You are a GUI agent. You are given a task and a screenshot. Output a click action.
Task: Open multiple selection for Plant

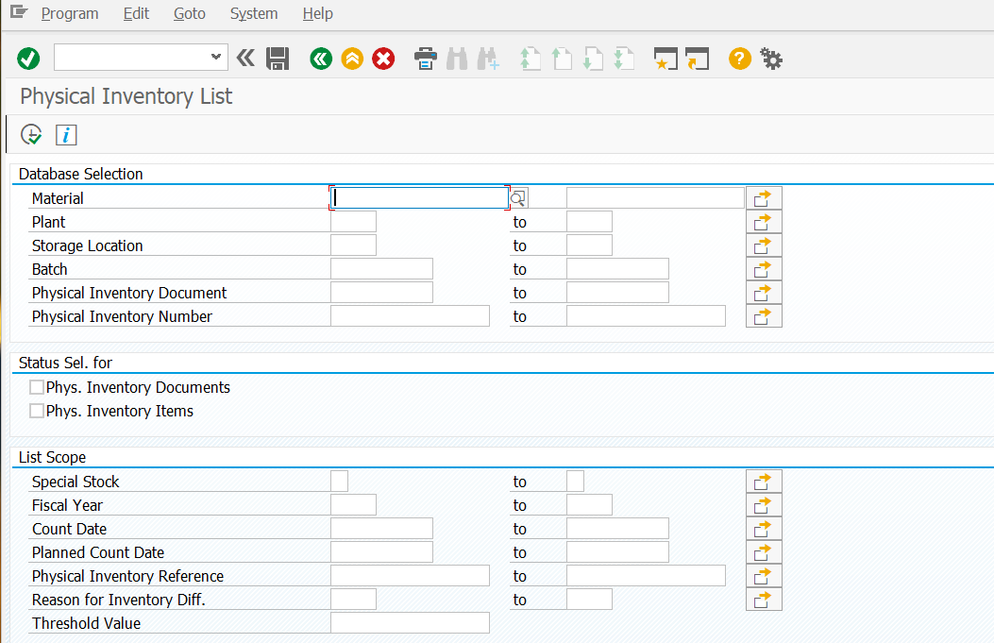point(763,221)
